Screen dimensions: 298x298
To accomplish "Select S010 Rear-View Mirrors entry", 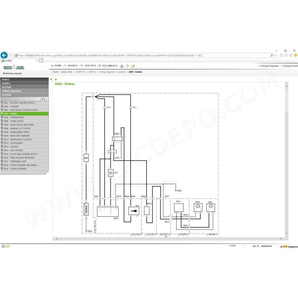I will click(x=24, y=136).
